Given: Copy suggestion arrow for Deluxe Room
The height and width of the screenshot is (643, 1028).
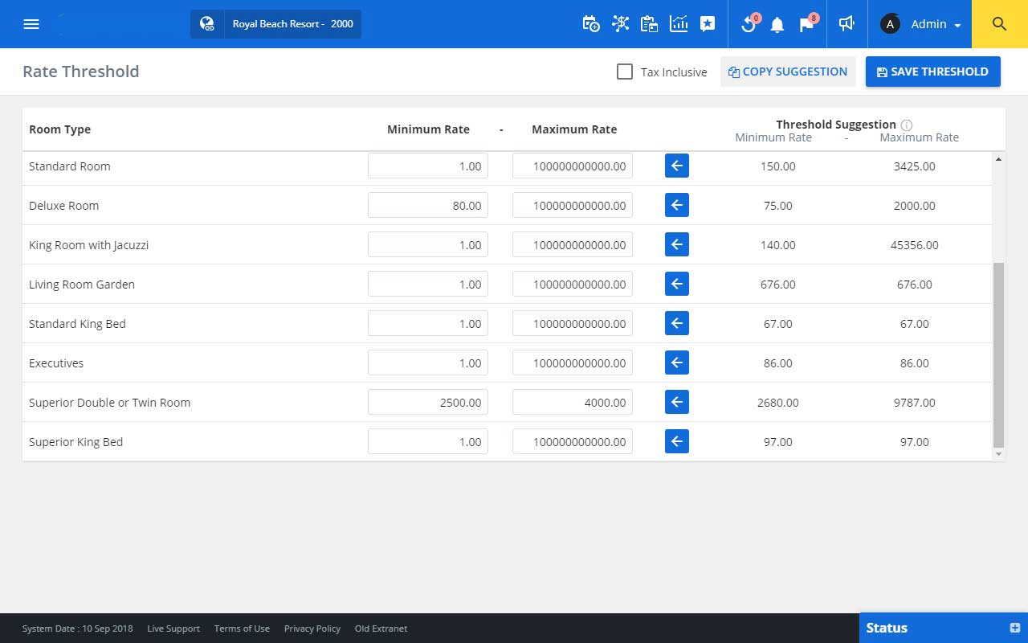Looking at the screenshot, I should (x=677, y=205).
